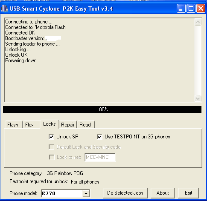Toggle Use TESTPOINT on 3G phones

pyautogui.click(x=99, y=137)
